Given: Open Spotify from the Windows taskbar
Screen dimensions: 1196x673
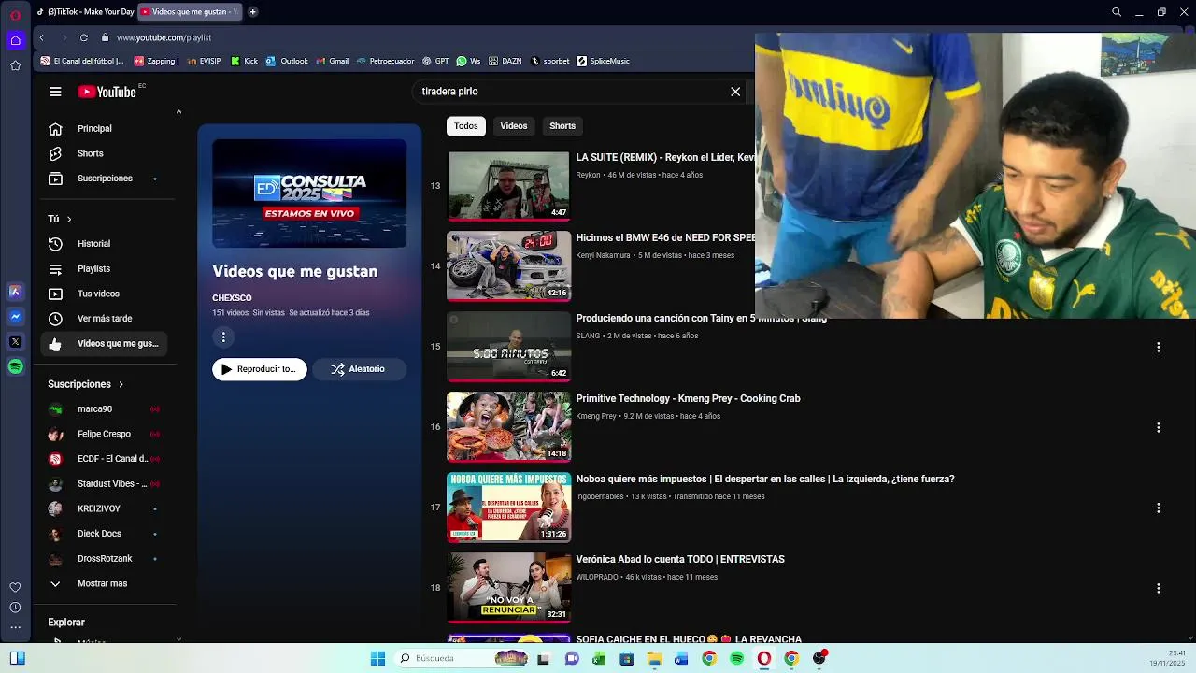Looking at the screenshot, I should tap(736, 658).
